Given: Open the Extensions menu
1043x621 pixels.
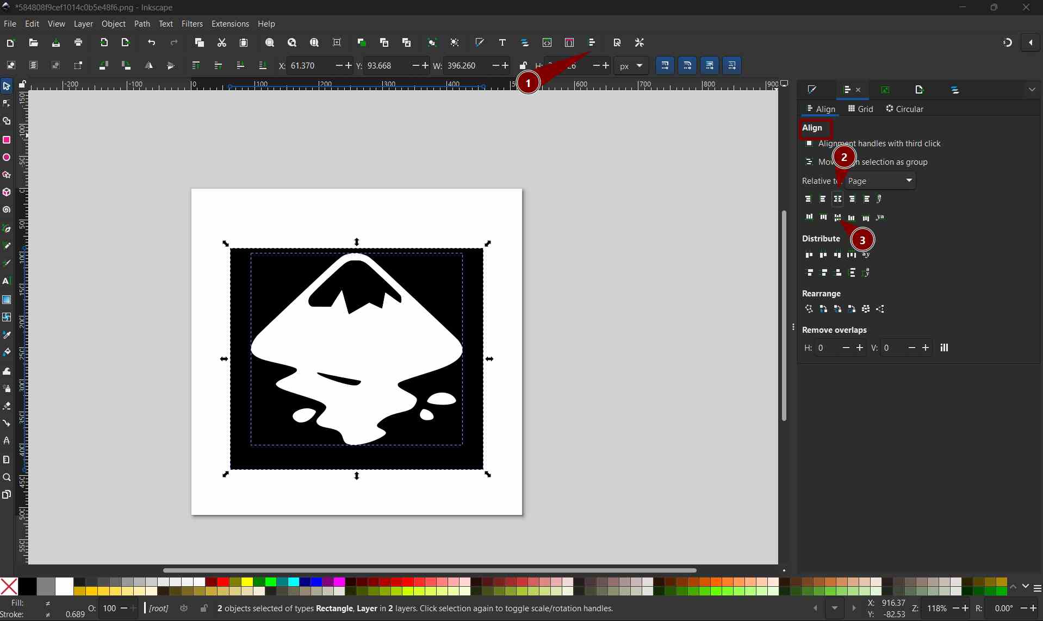Looking at the screenshot, I should click(230, 24).
